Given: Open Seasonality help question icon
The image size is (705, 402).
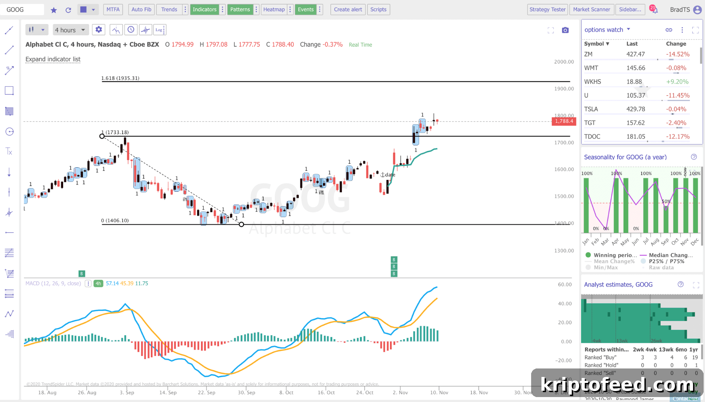Looking at the screenshot, I should [x=694, y=157].
